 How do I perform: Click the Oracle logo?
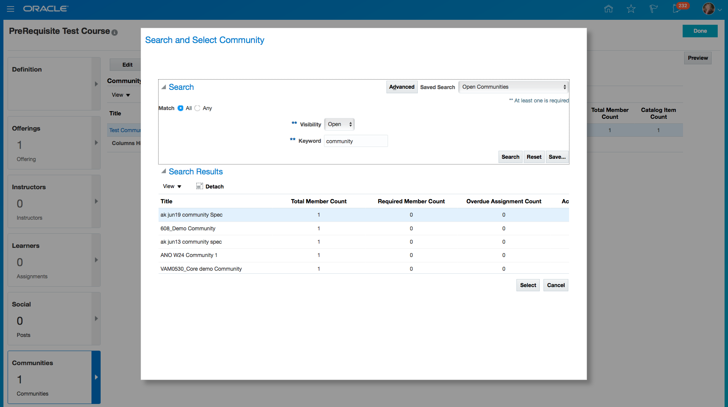tap(46, 8)
